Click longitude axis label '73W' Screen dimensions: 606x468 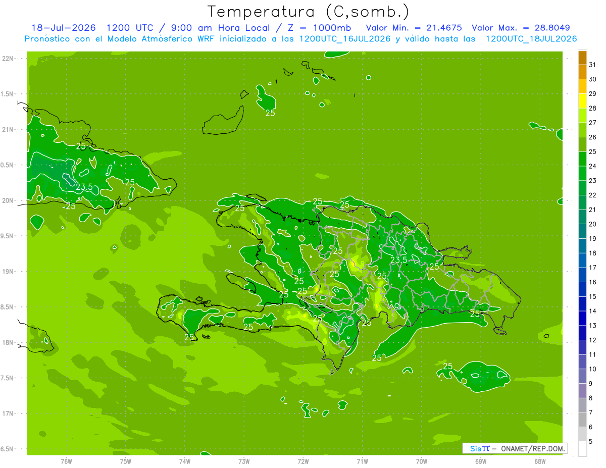point(244,461)
